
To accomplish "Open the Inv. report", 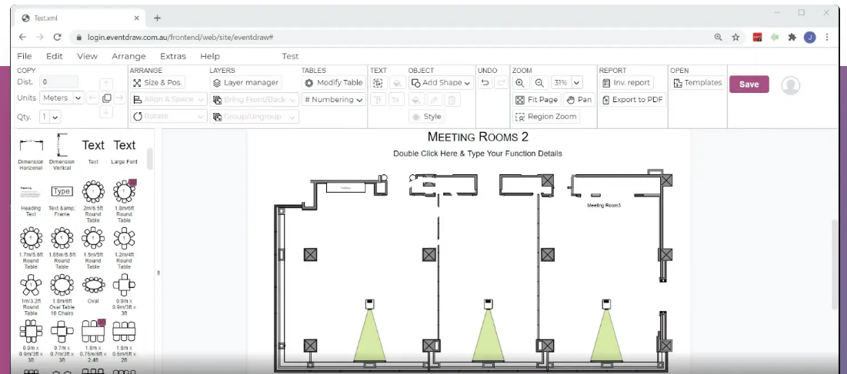I will (x=627, y=82).
